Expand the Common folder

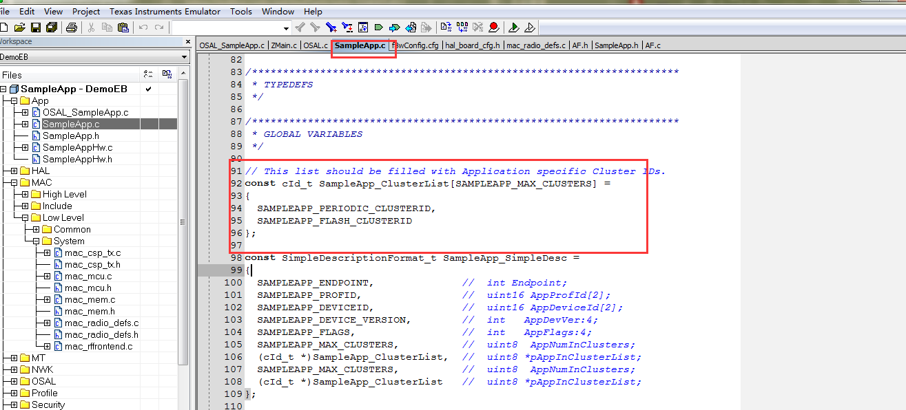[x=36, y=229]
